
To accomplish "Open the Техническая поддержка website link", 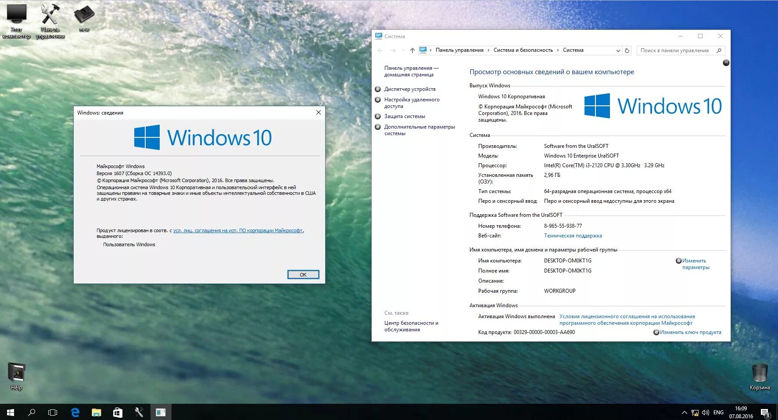I will pyautogui.click(x=573, y=236).
